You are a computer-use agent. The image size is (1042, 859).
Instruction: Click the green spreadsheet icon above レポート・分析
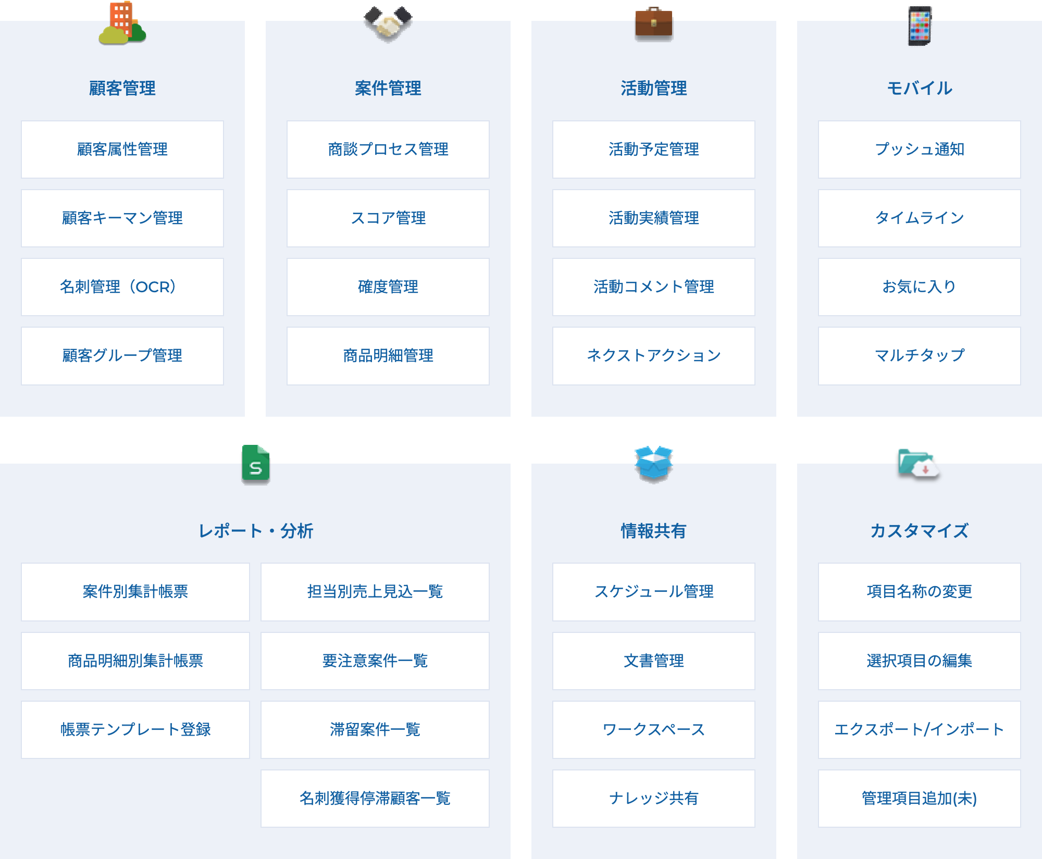point(255,463)
